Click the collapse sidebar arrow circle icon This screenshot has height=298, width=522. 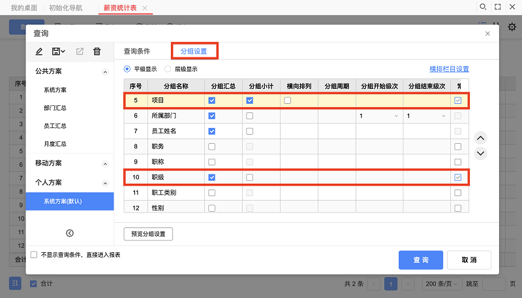[x=70, y=233]
